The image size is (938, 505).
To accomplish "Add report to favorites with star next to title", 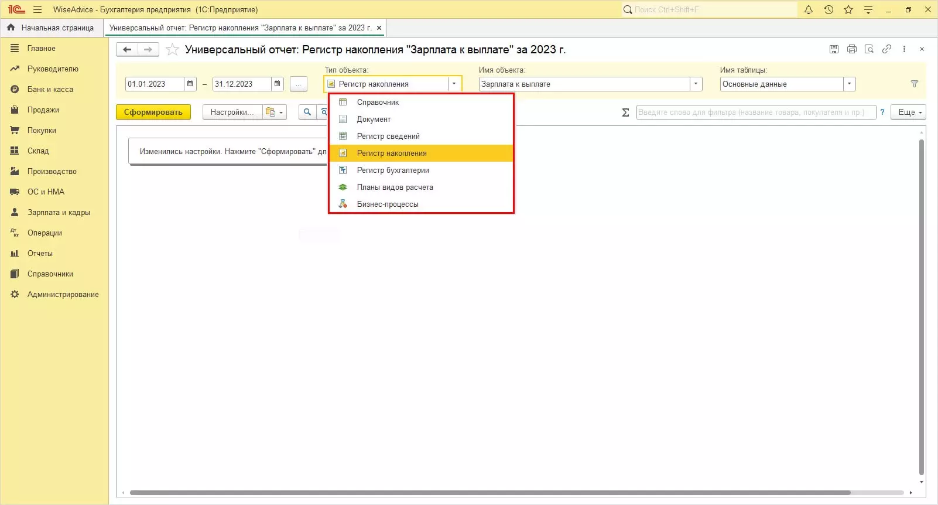I will click(x=172, y=50).
